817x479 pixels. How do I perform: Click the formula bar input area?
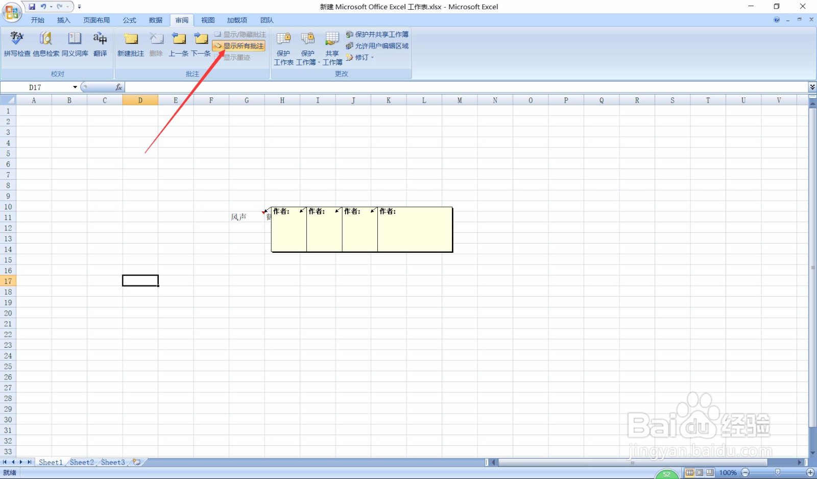pos(466,87)
